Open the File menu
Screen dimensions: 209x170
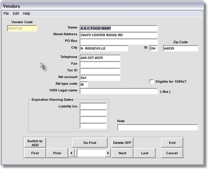click(x=6, y=13)
